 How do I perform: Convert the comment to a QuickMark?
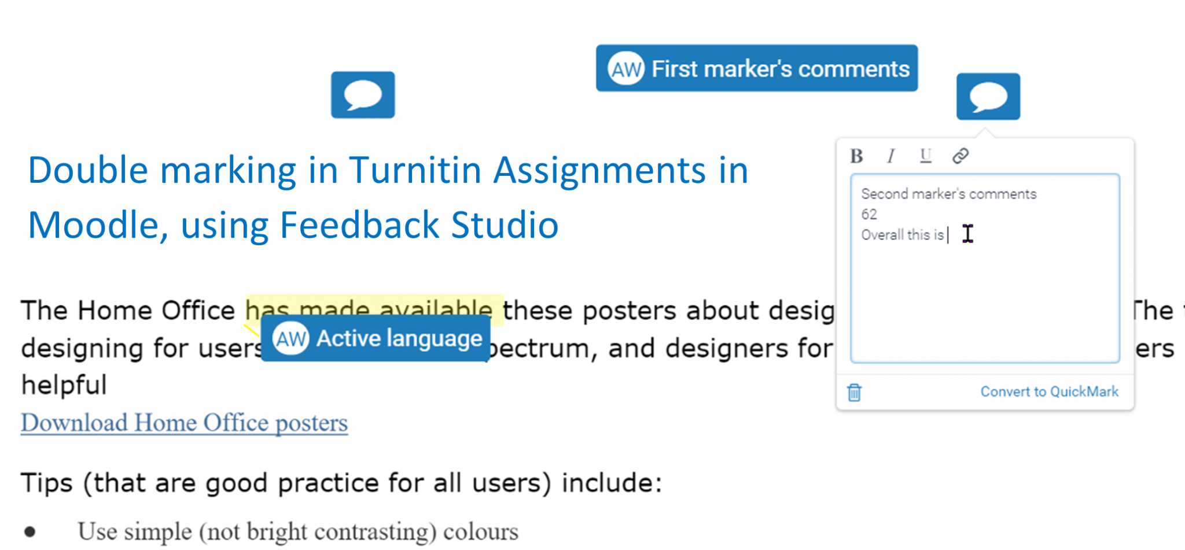coord(1050,392)
